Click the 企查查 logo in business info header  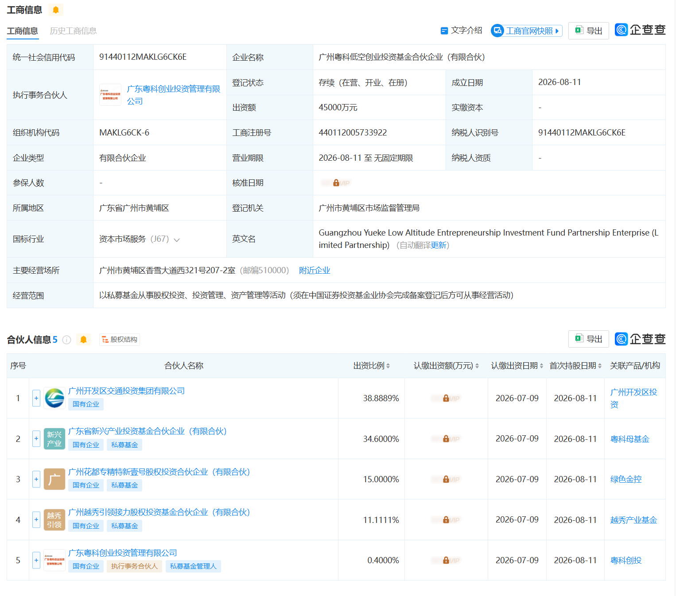pos(640,30)
